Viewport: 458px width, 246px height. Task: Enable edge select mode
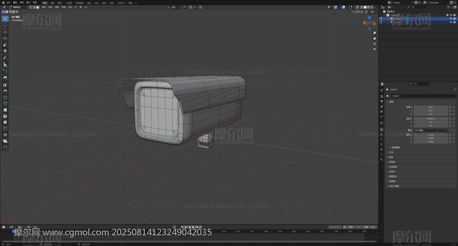coord(34,7)
